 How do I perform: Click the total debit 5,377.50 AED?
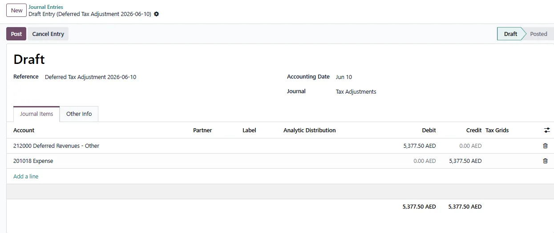pos(419,206)
